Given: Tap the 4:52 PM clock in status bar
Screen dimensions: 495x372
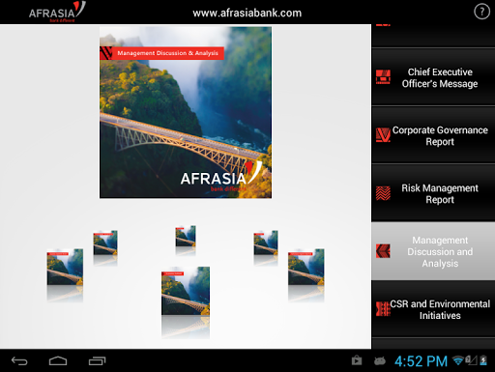Looking at the screenshot, I should (x=421, y=361).
